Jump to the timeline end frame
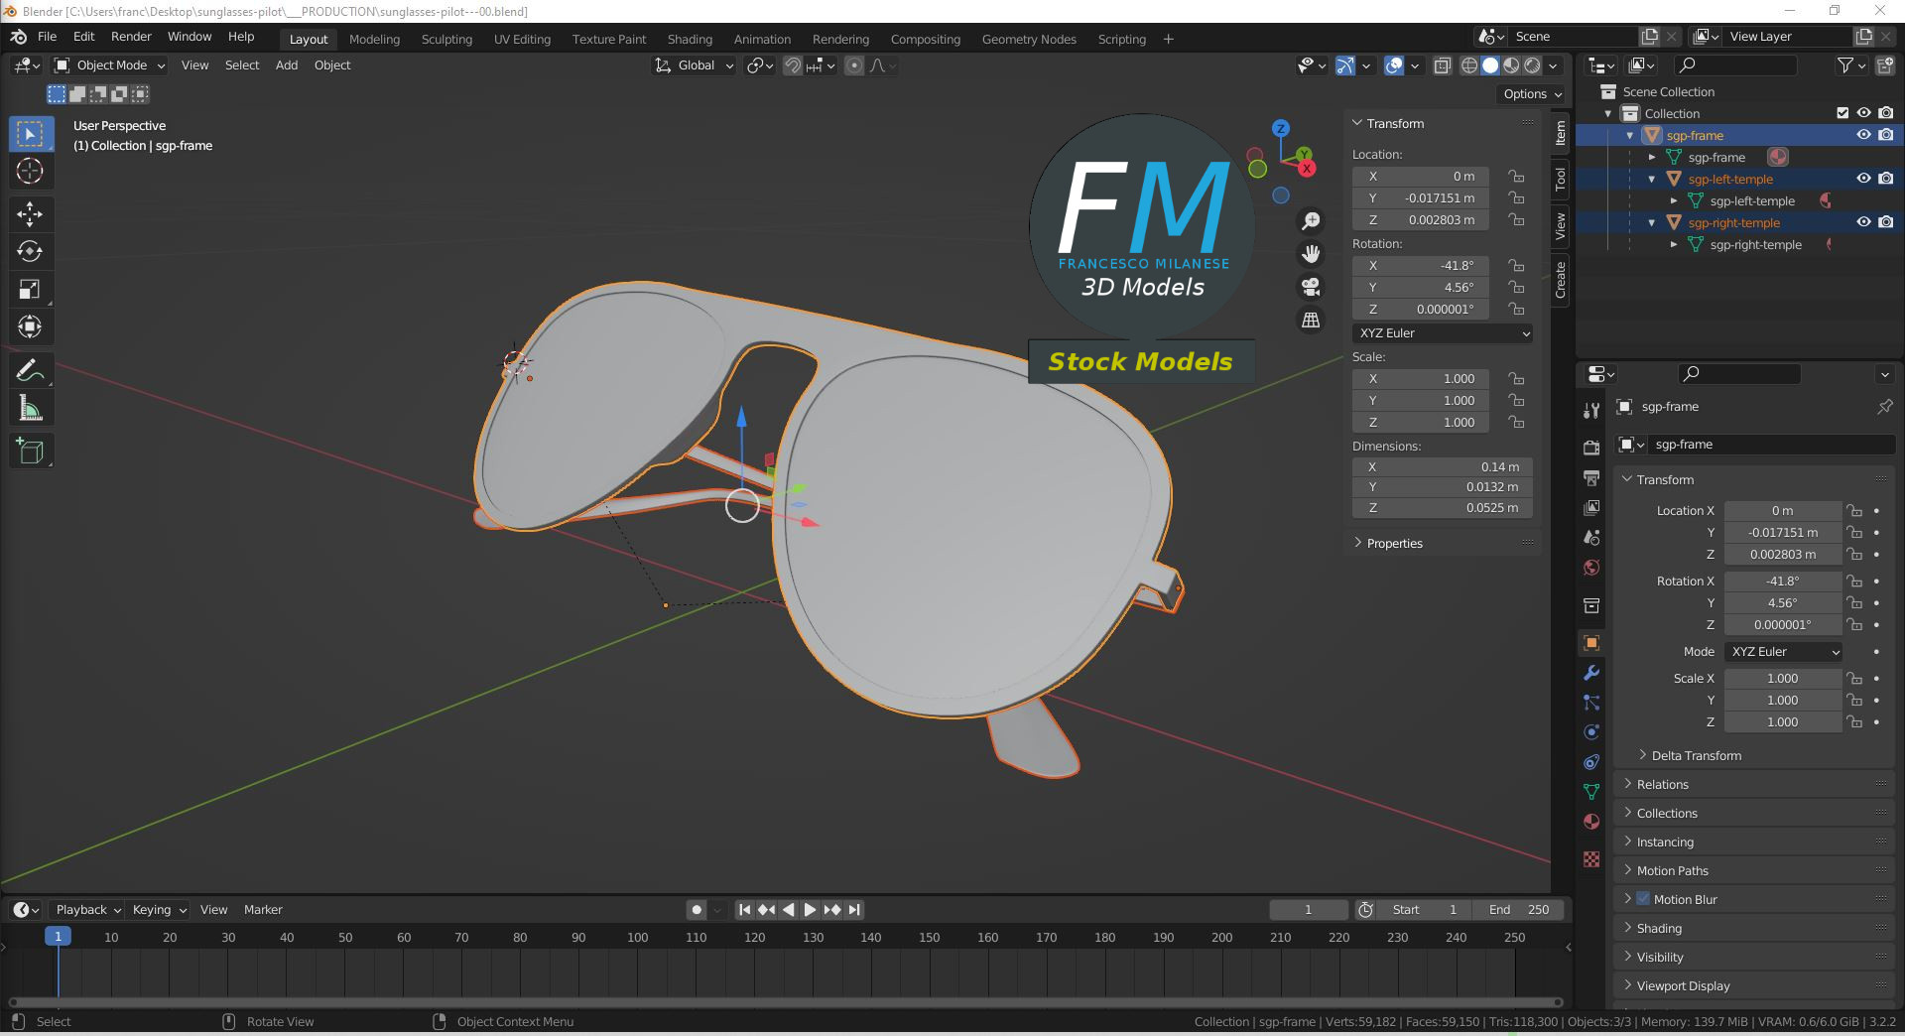The image size is (1905, 1036). pyautogui.click(x=854, y=909)
